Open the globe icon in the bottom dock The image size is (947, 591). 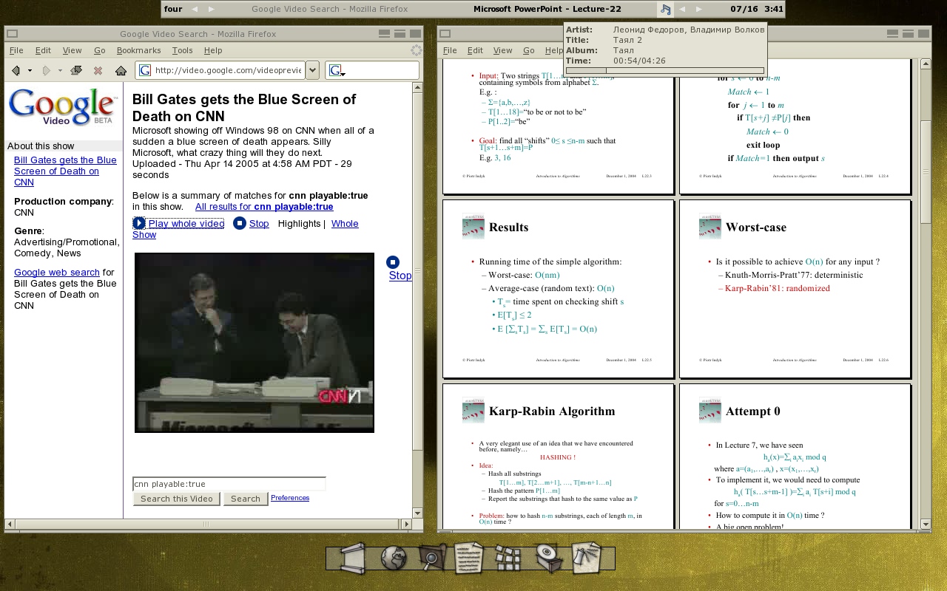[x=394, y=558]
